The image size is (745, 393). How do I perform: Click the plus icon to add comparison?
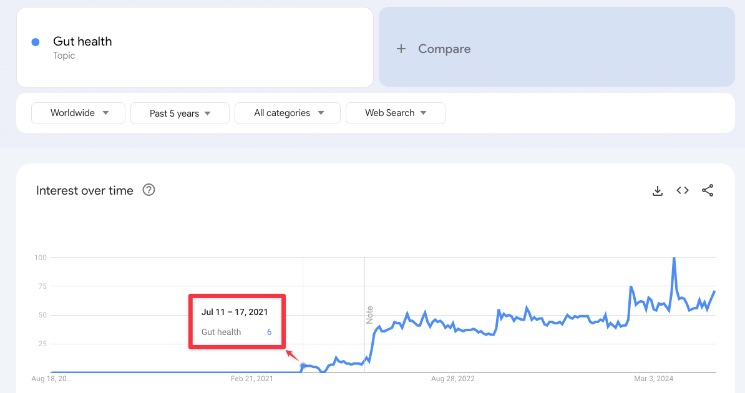[x=401, y=48]
